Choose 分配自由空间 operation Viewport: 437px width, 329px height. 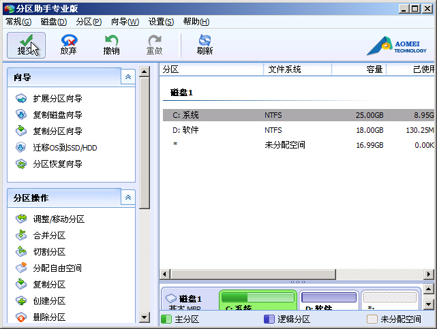pyautogui.click(x=57, y=268)
